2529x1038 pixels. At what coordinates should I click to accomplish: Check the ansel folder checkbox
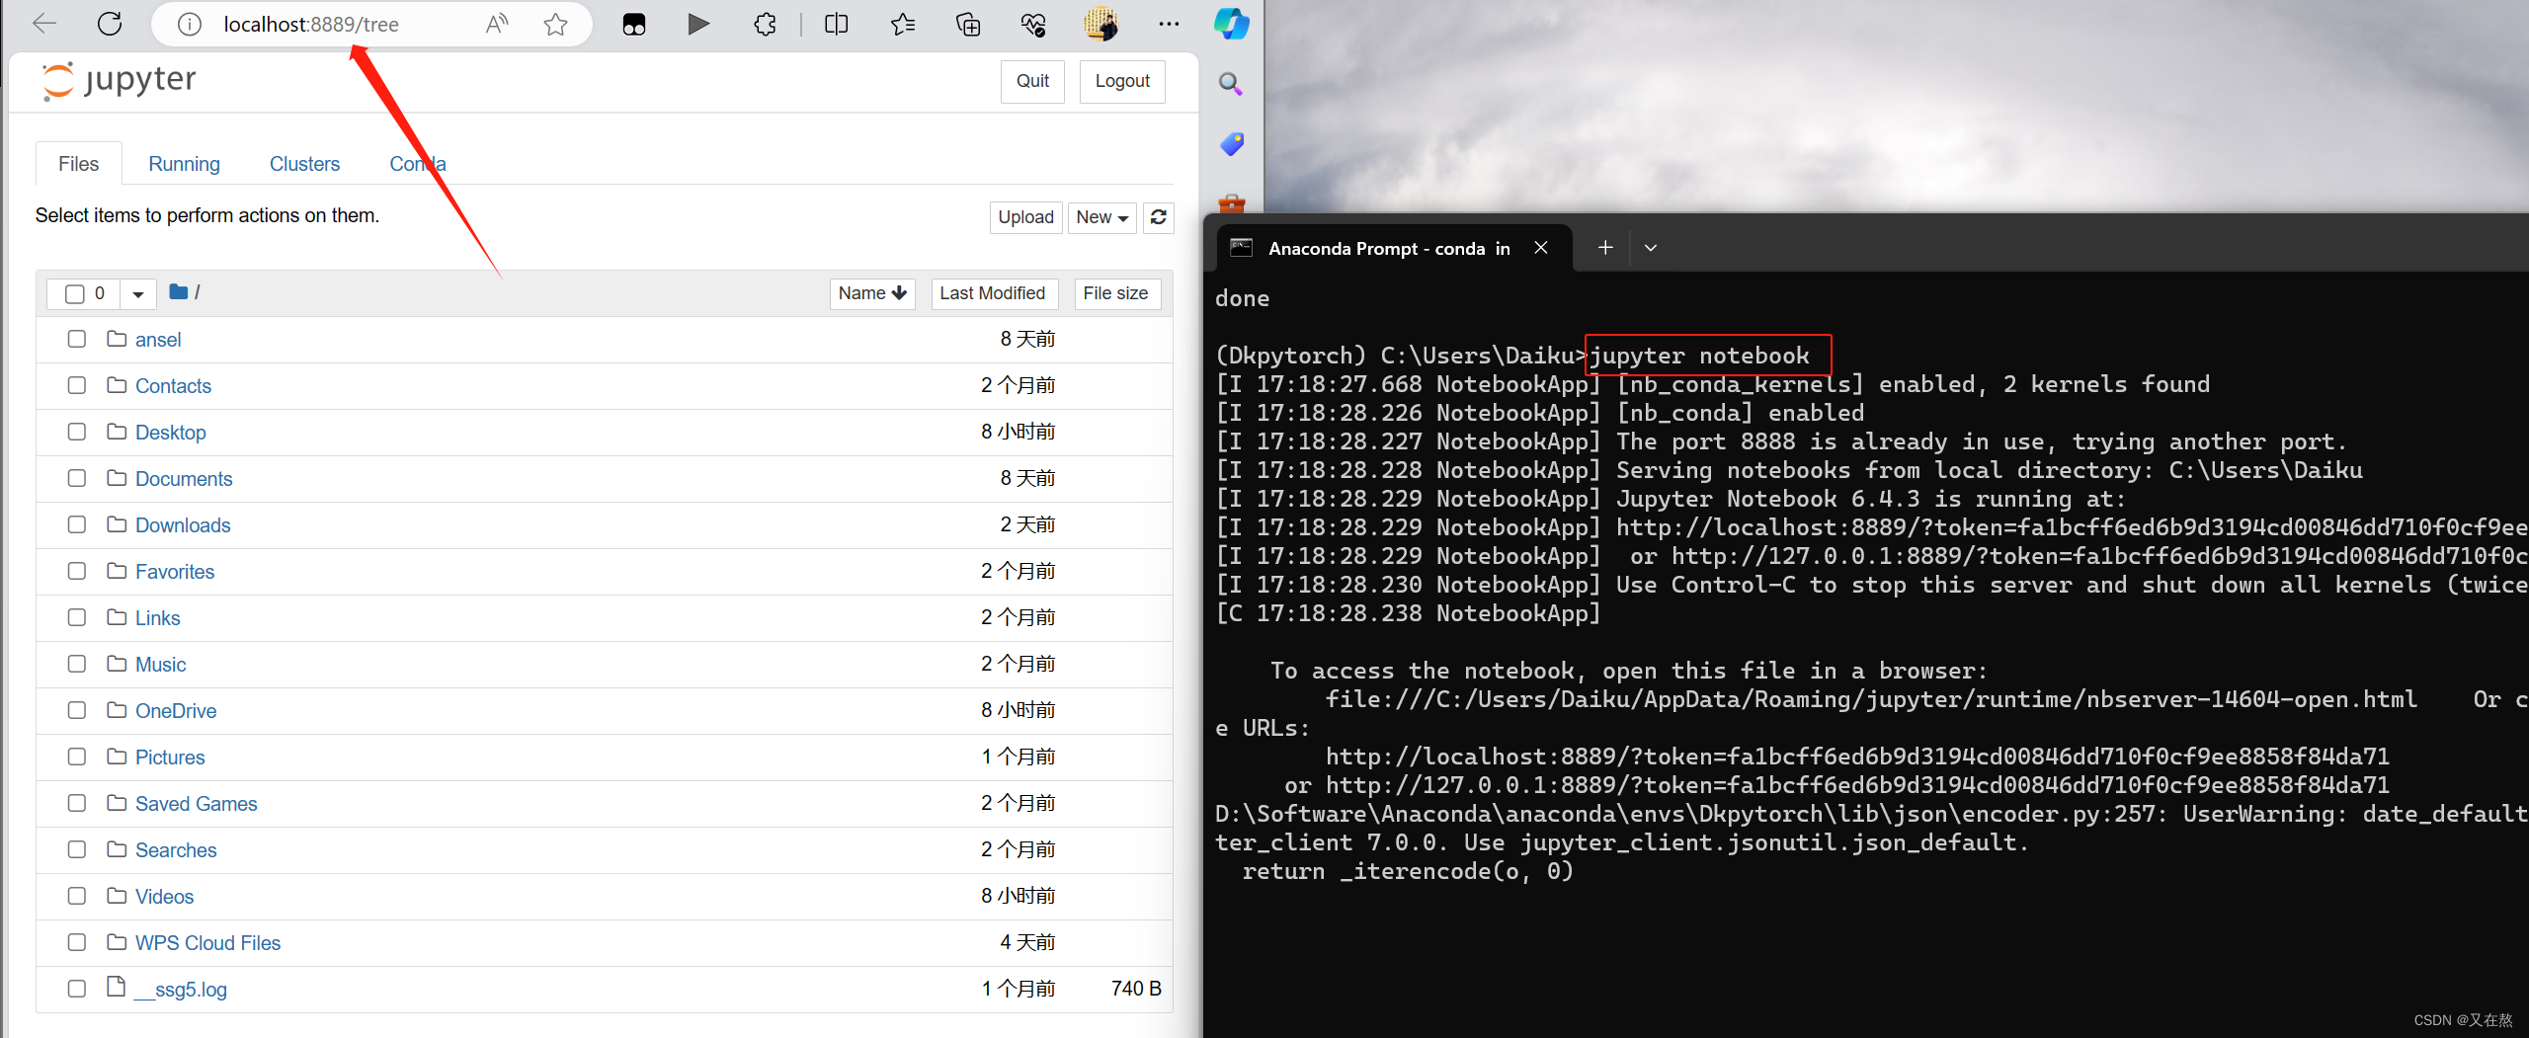76,339
